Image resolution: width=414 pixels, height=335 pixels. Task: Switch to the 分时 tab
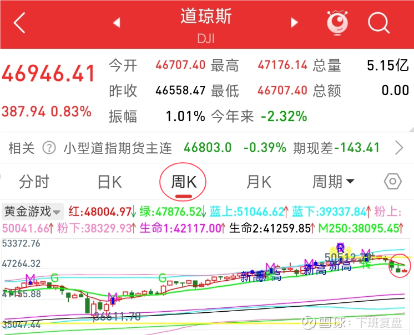coord(34,182)
